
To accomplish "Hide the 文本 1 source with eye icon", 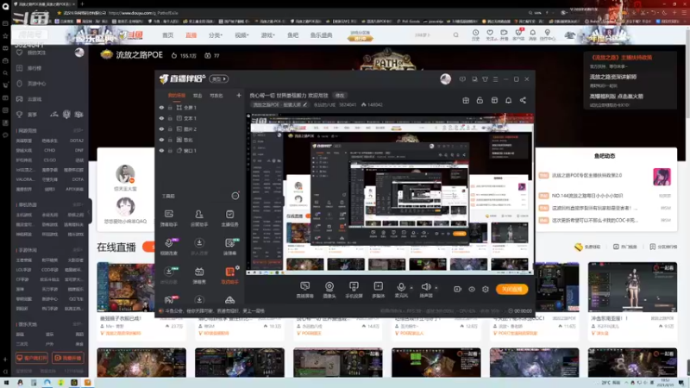I will 161,118.
